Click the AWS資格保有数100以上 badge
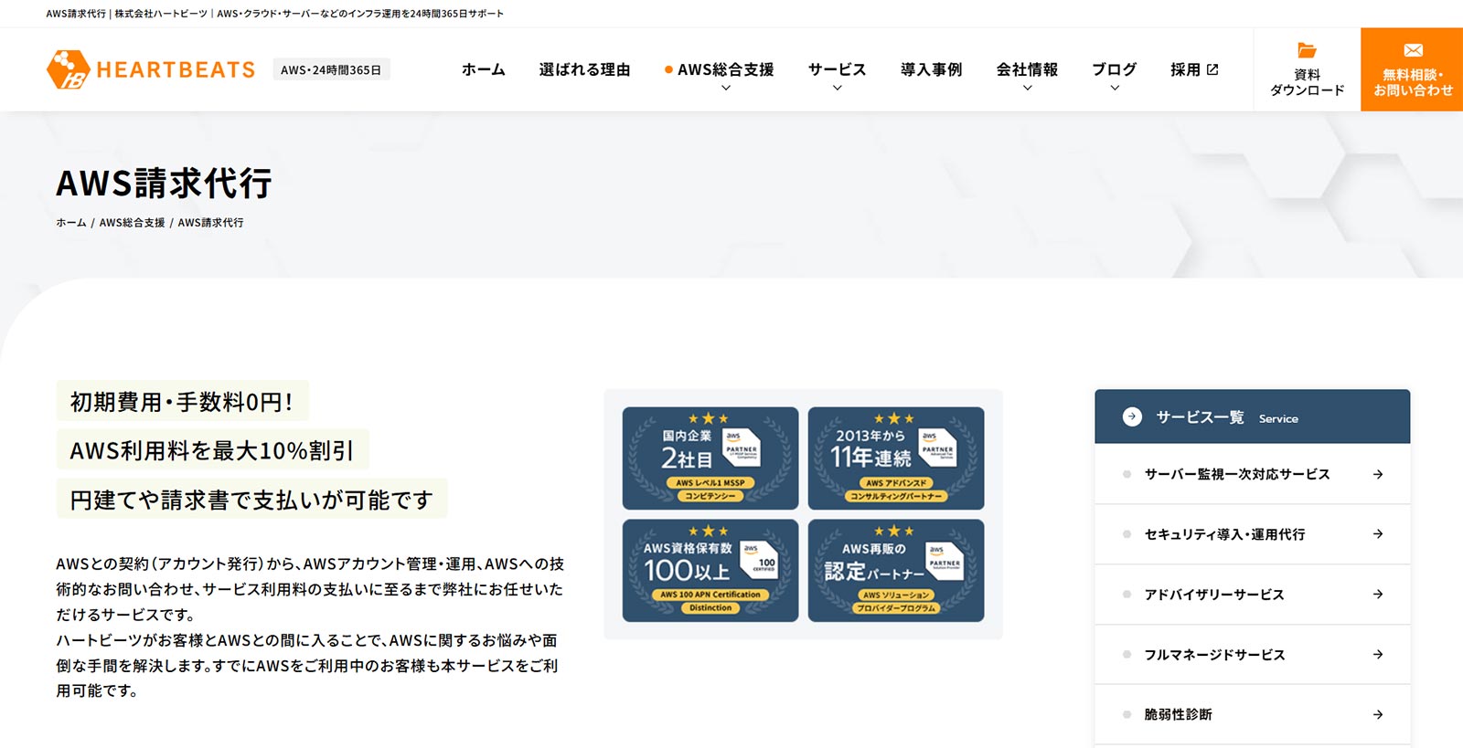Screen dimensions: 1463x748 click(x=710, y=571)
